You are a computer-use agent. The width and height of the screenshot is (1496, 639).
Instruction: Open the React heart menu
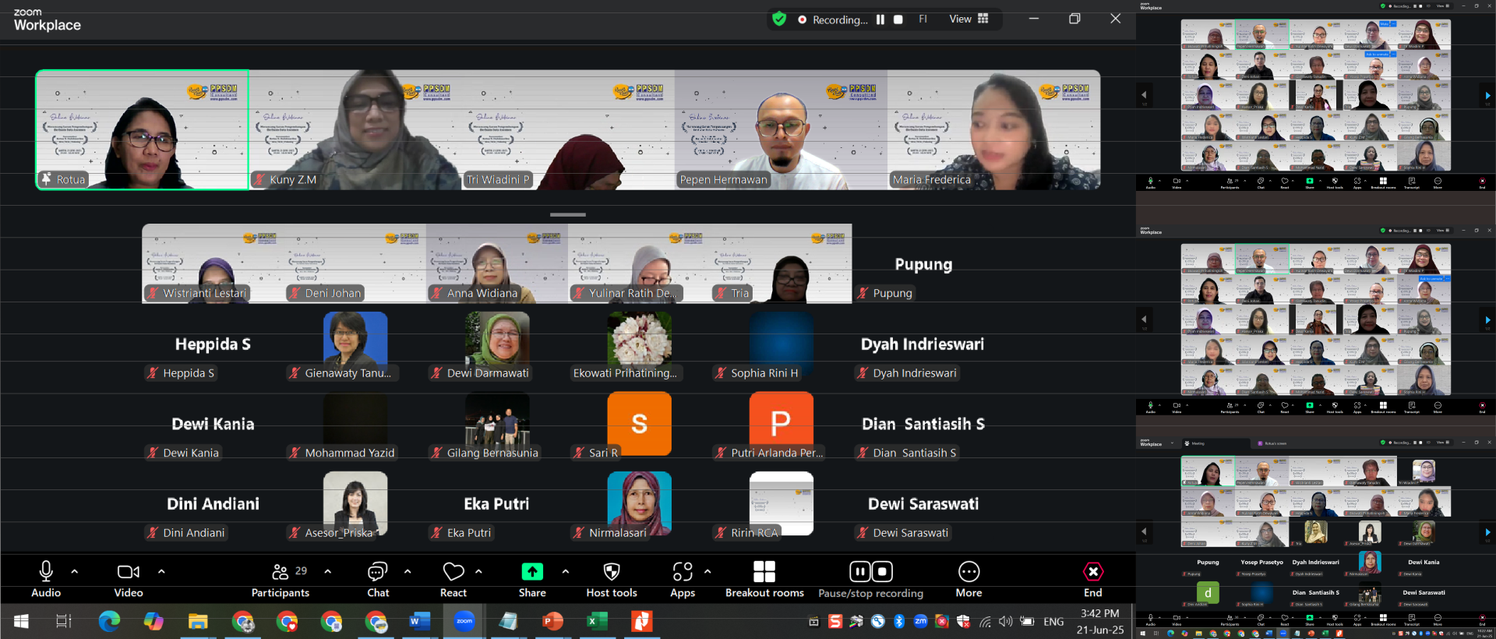pyautogui.click(x=453, y=580)
